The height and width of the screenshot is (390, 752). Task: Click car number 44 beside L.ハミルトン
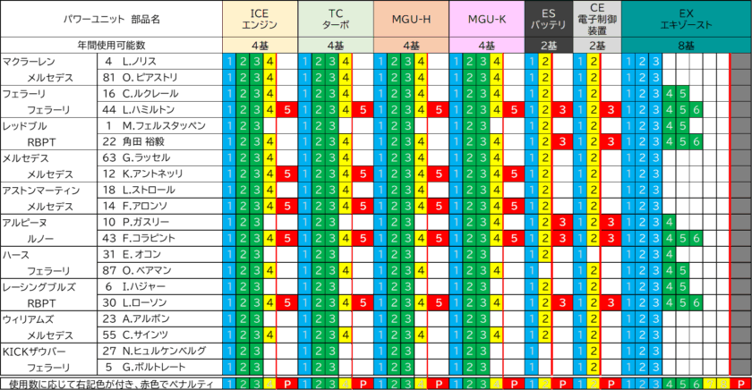click(x=109, y=110)
